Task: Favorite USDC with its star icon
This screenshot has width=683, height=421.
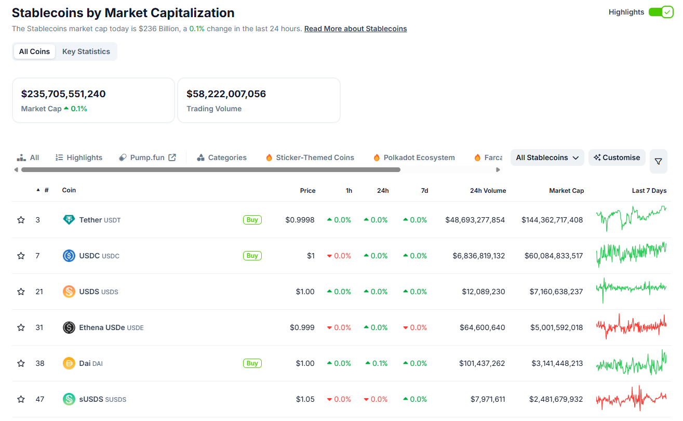Action: pyautogui.click(x=21, y=256)
